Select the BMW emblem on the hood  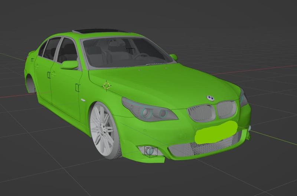point(210,98)
